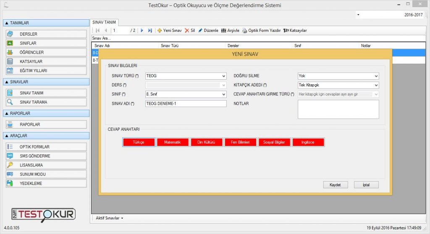Click Optik Form Yazdır printer icon
The image size is (430, 234).
[x=245, y=31]
